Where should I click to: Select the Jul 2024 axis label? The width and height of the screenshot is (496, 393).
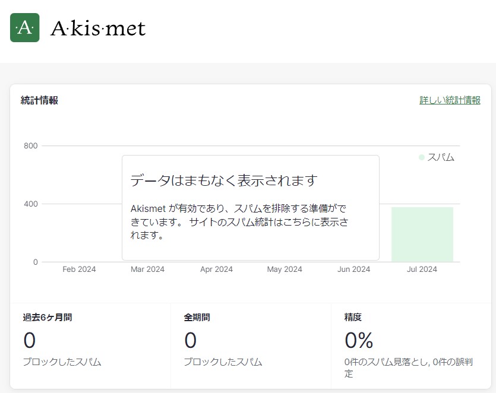coord(422,270)
